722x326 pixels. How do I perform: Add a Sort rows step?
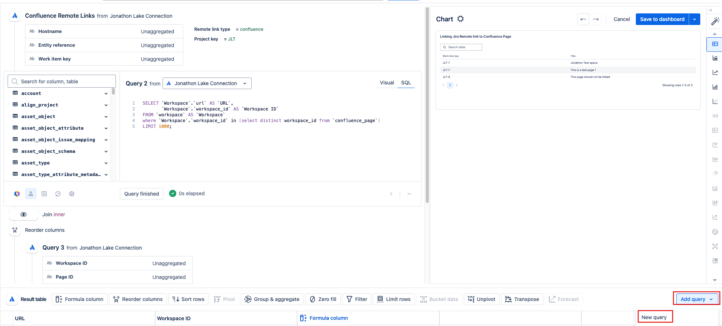click(x=188, y=299)
